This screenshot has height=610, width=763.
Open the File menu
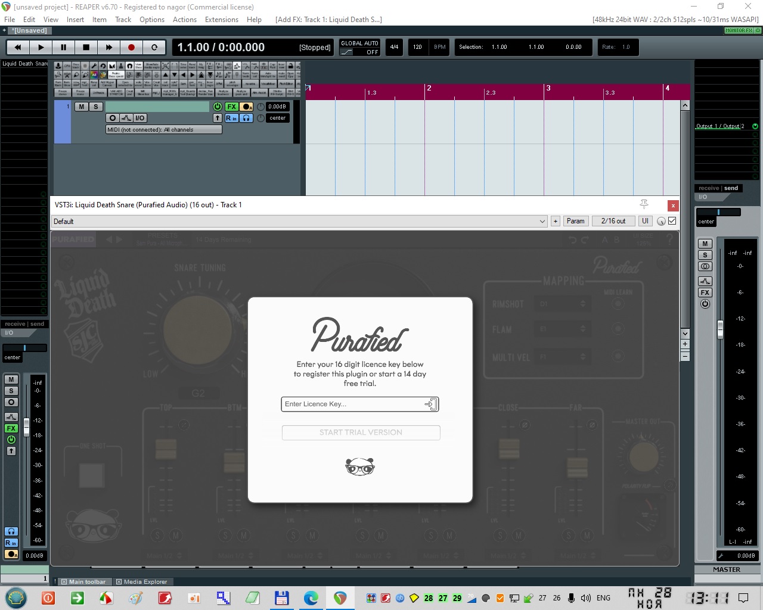coord(10,20)
